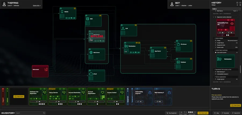This screenshot has height=115, width=242.
Task: Click umbrella icon on Hardware Use Restriction card
Action: coord(44,92)
